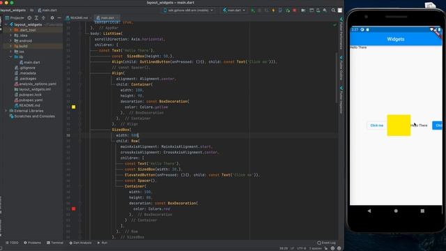The width and height of the screenshot is (446, 251).
Task: Click the lib breadcrumb in navigation bar
Action: (x=31, y=10)
